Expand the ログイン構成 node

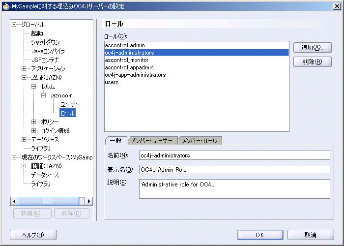coord(33,131)
